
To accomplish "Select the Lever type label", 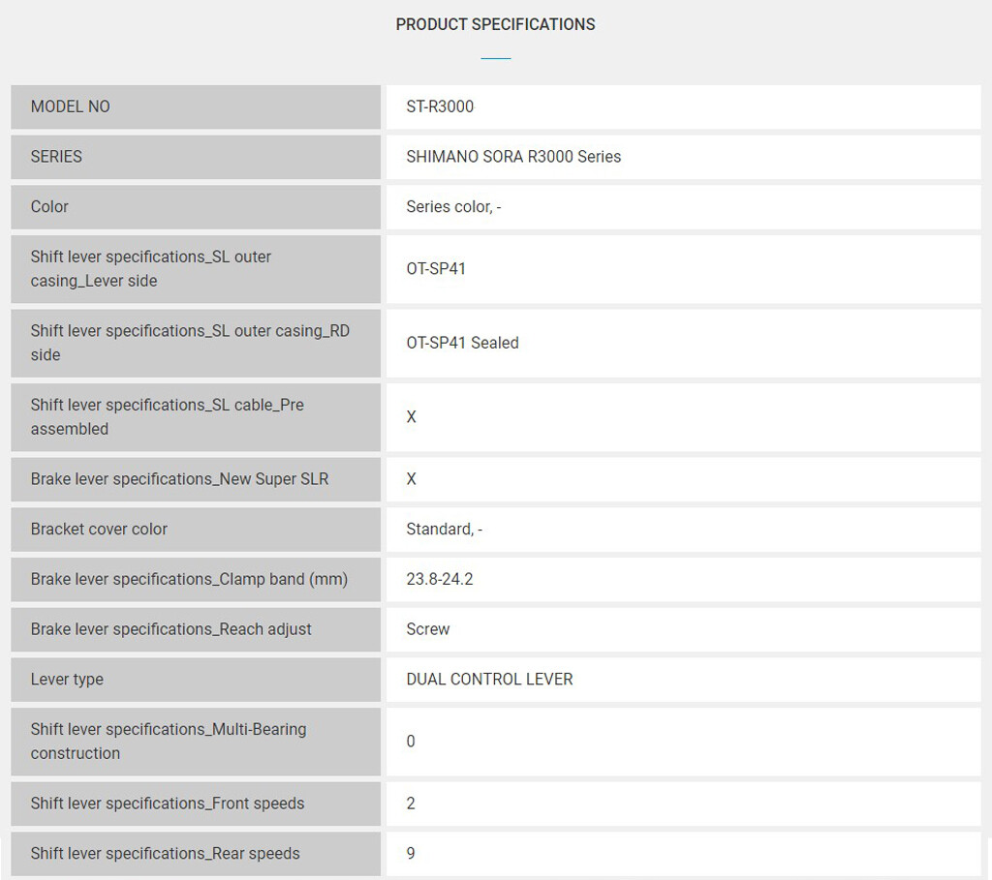I will 196,679.
